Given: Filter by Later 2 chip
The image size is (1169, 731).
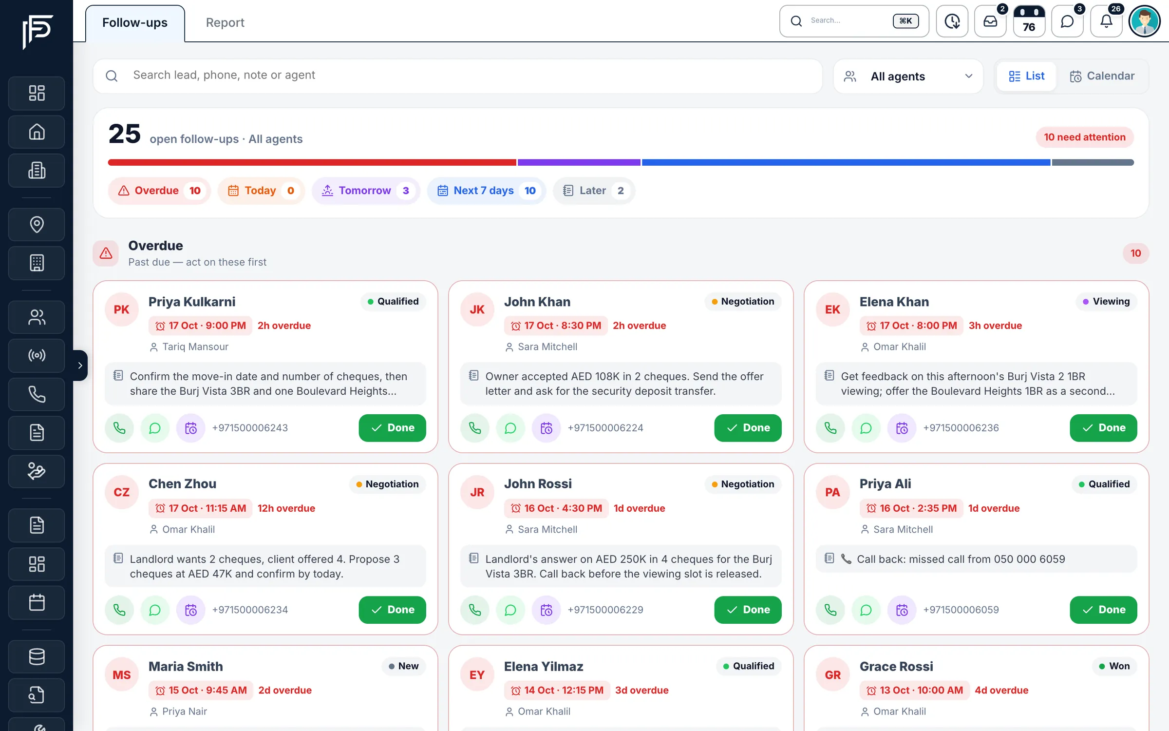Looking at the screenshot, I should point(594,191).
